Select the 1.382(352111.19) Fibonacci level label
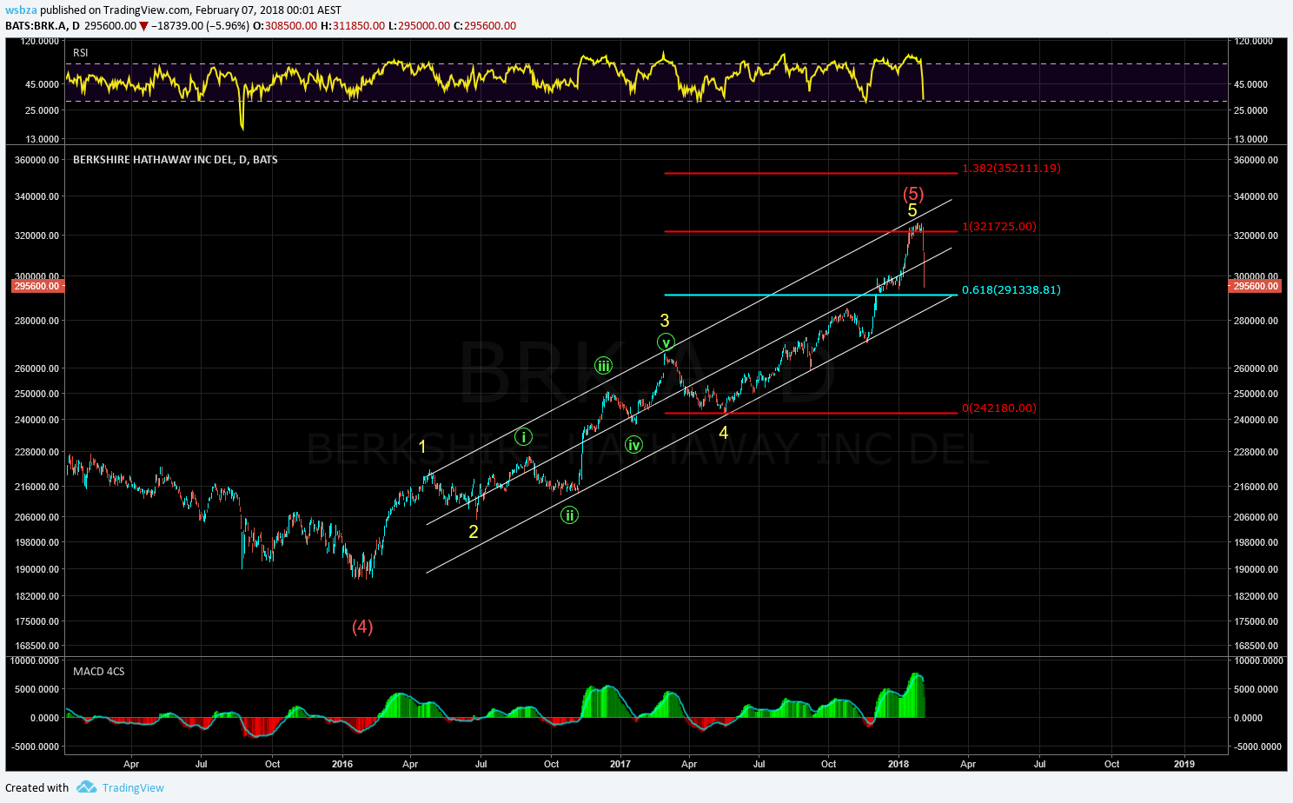Image resolution: width=1293 pixels, height=803 pixels. [1011, 169]
